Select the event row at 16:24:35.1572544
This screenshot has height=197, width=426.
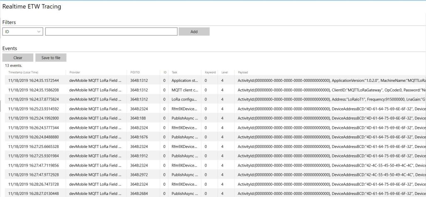coord(34,80)
